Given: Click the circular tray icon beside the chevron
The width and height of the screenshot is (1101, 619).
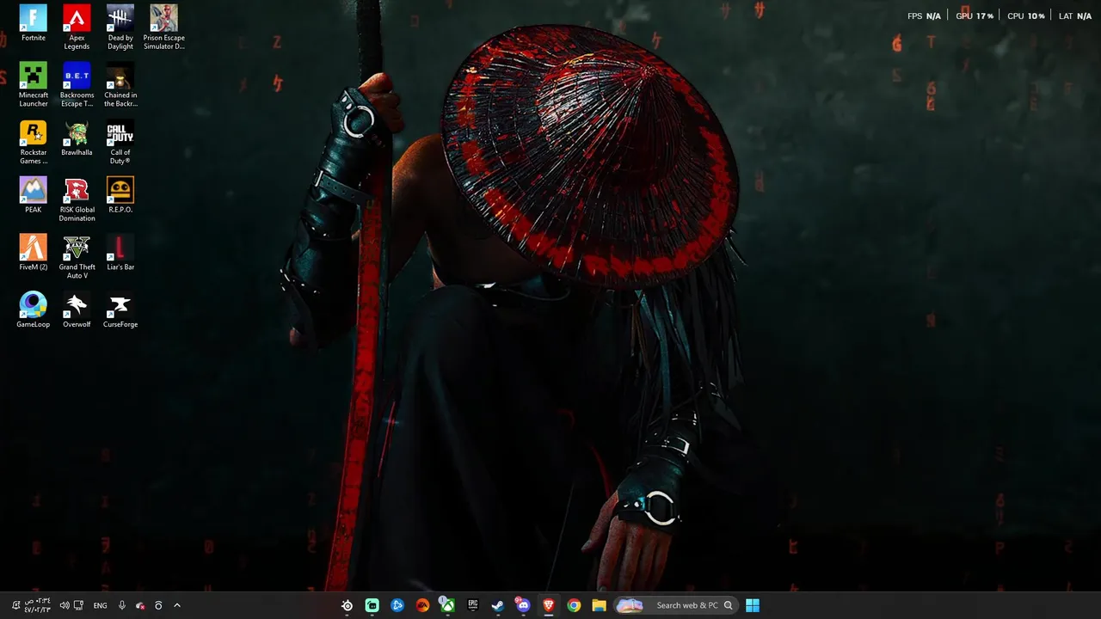Looking at the screenshot, I should 158,605.
